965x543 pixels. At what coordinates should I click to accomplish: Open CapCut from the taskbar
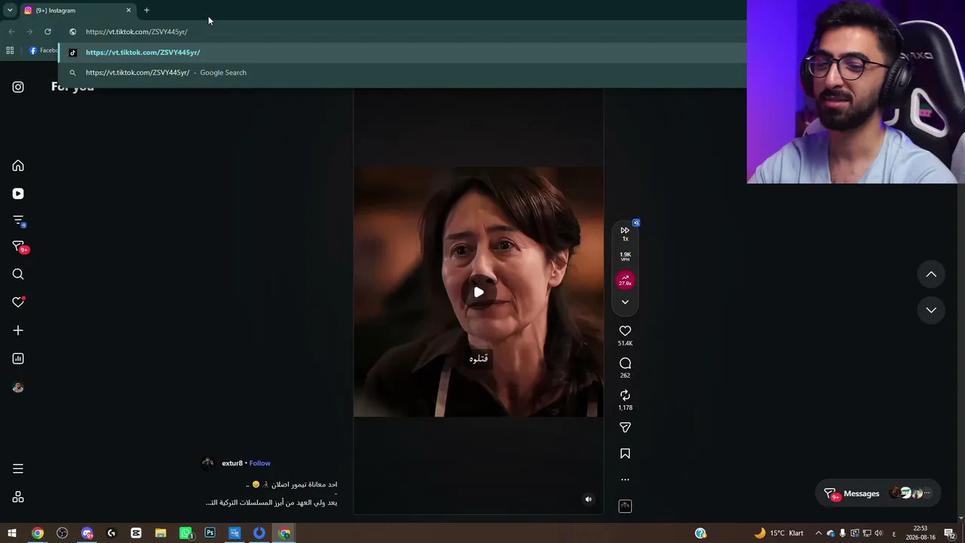click(x=136, y=533)
